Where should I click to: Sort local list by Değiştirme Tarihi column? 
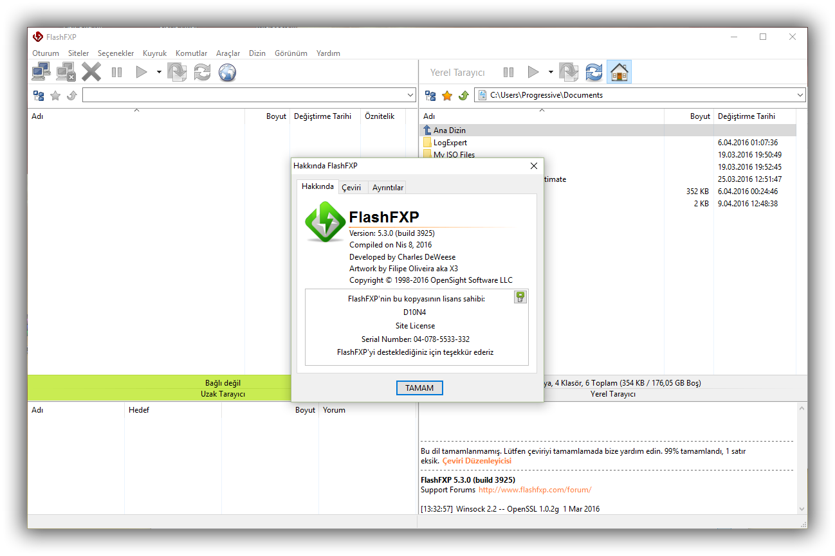click(x=755, y=116)
